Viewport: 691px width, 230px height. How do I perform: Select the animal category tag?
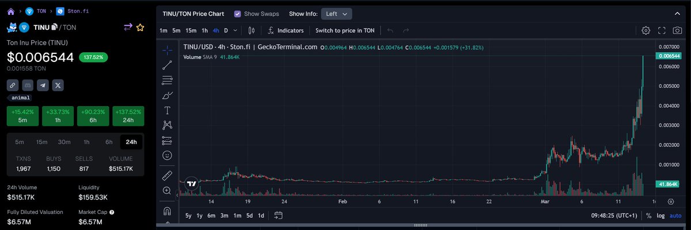pos(21,98)
